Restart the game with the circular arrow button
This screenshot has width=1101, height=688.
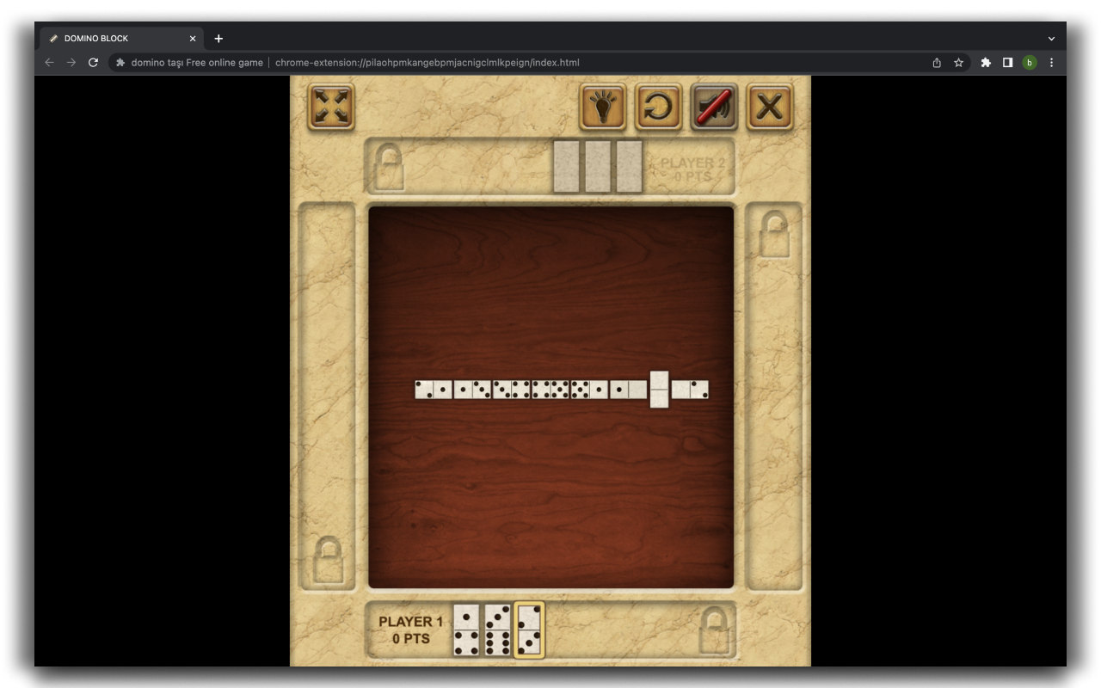click(659, 107)
